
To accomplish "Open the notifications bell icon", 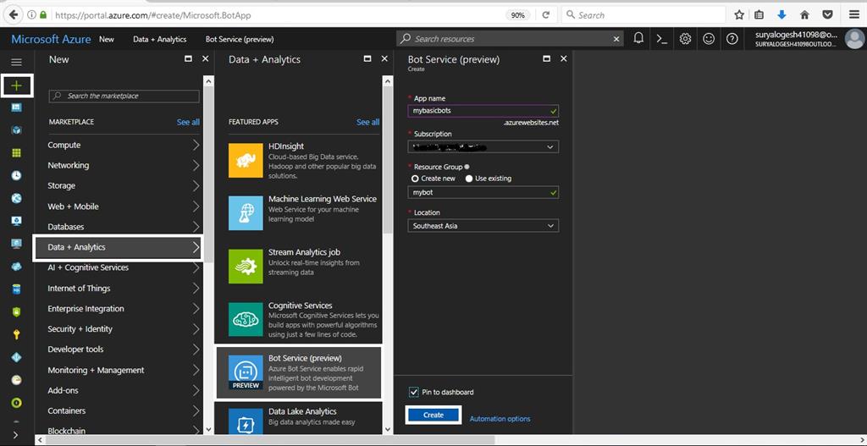I will (x=638, y=39).
